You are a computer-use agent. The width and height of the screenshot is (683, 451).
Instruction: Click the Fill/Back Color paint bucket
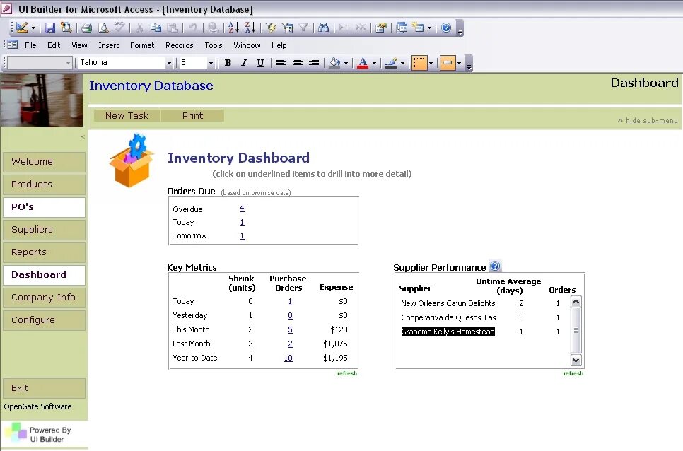(334, 63)
